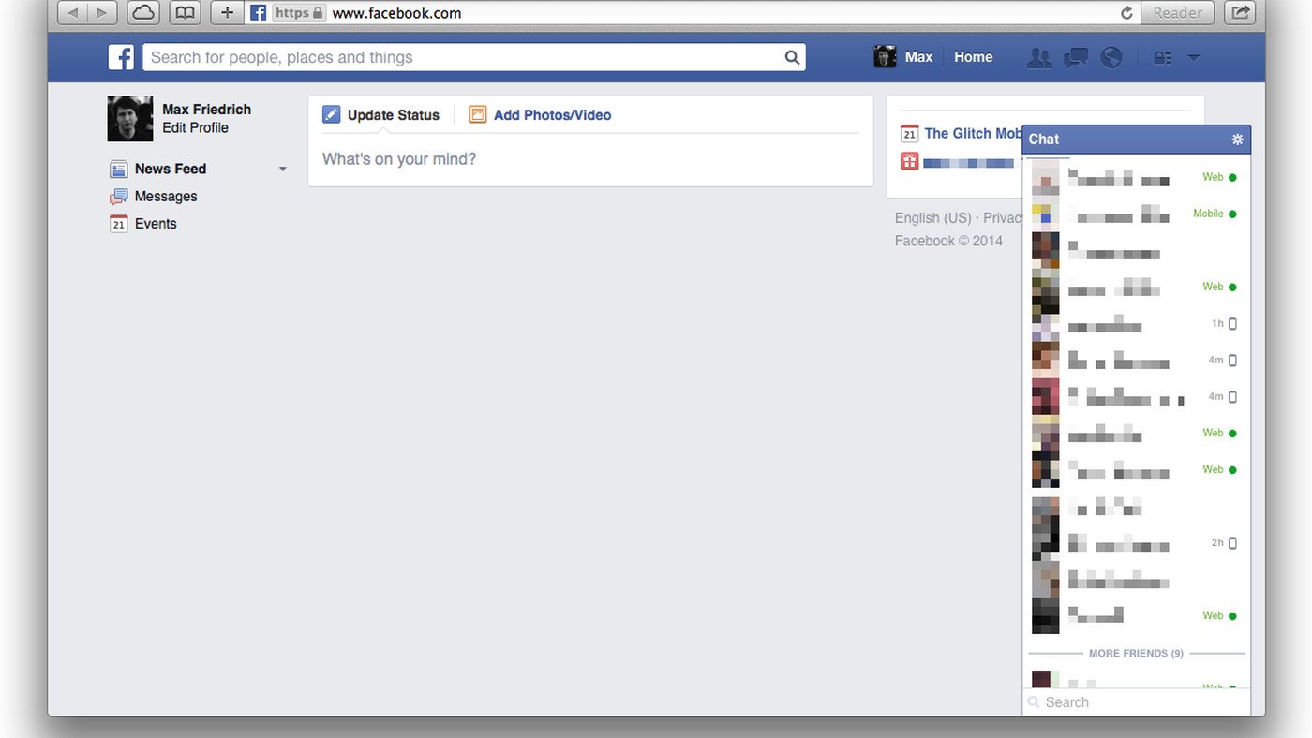Switch to the Update Status tab

[x=381, y=115]
